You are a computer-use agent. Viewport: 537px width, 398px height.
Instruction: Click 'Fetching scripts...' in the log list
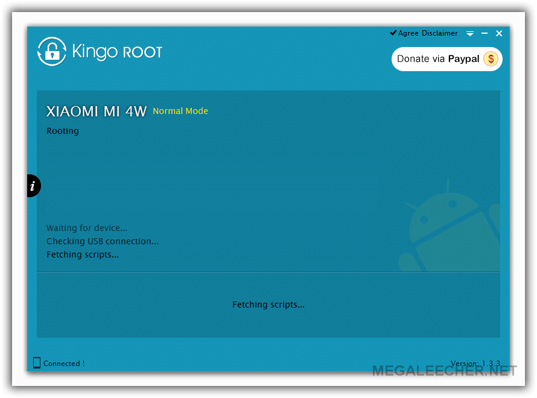[x=83, y=254]
